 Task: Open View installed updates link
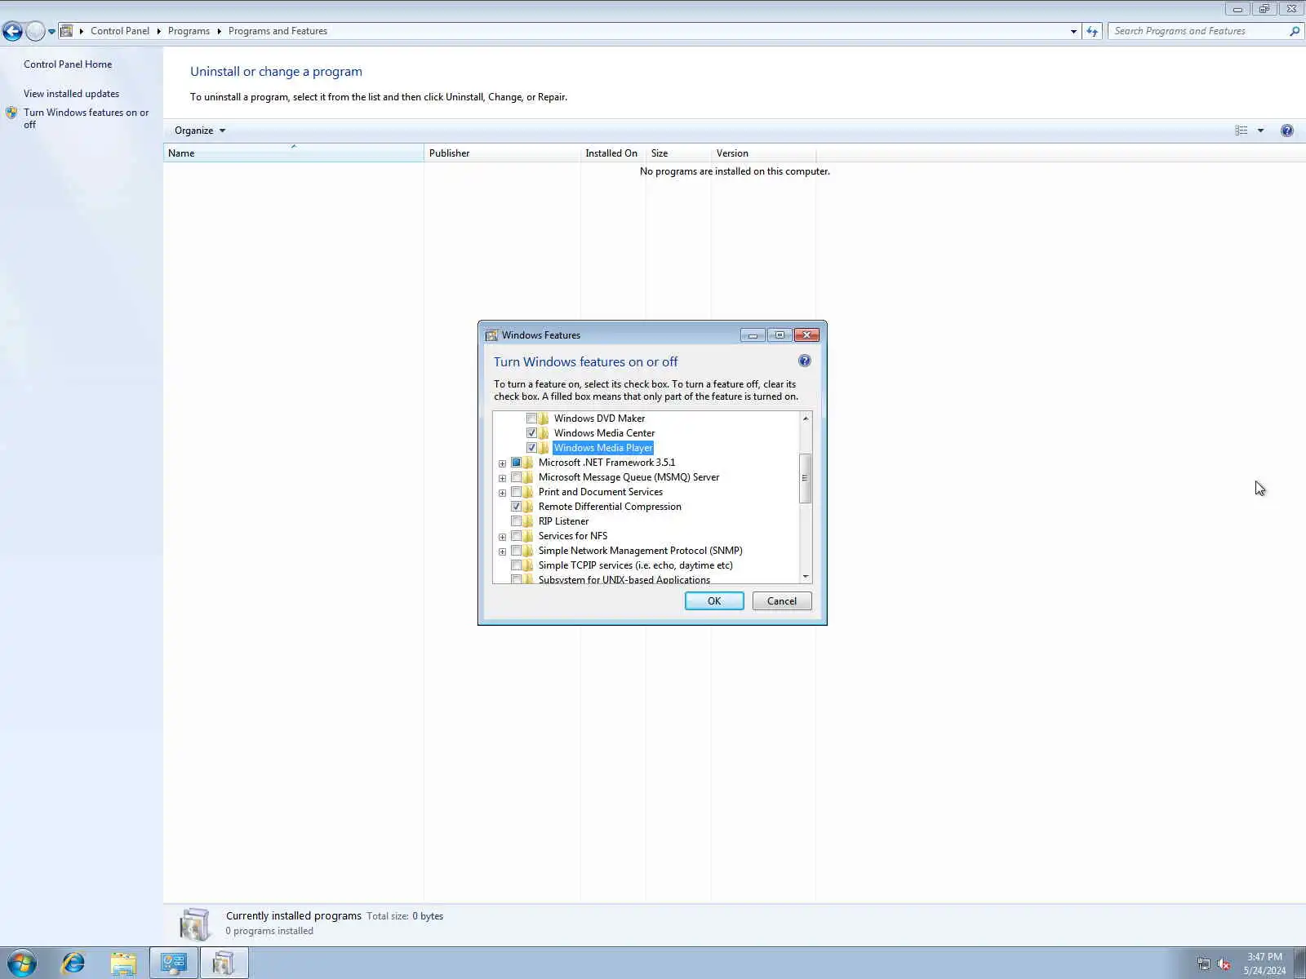click(71, 94)
